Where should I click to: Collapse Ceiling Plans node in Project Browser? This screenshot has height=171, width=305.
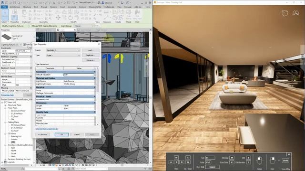coord(5,122)
